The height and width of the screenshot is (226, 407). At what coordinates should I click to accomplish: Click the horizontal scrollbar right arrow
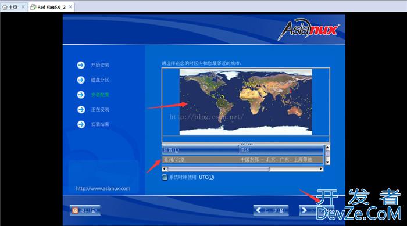[x=321, y=169]
